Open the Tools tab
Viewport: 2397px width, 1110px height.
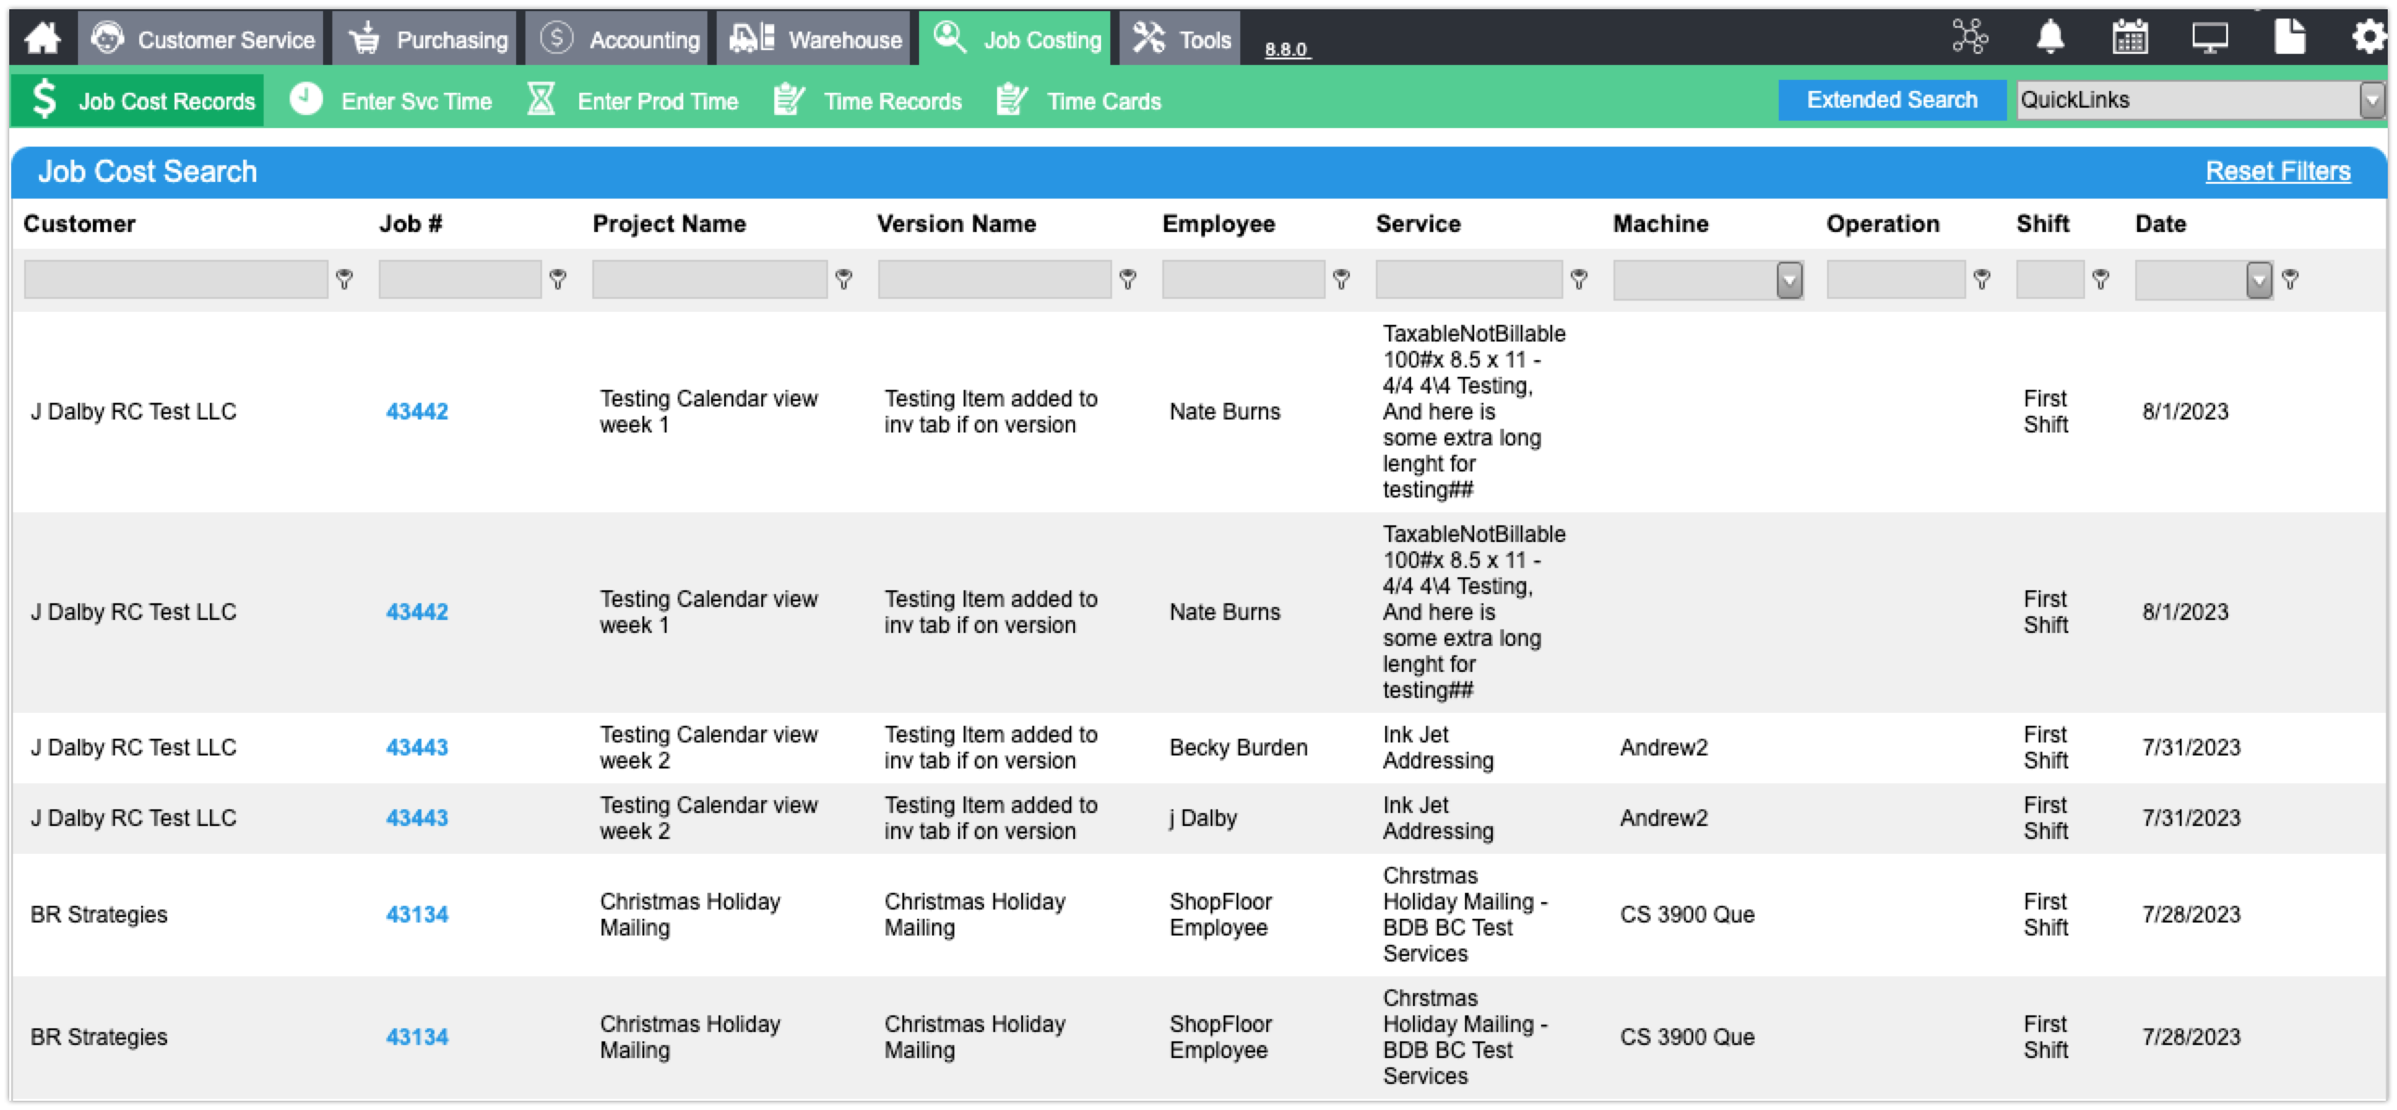coord(1180,39)
